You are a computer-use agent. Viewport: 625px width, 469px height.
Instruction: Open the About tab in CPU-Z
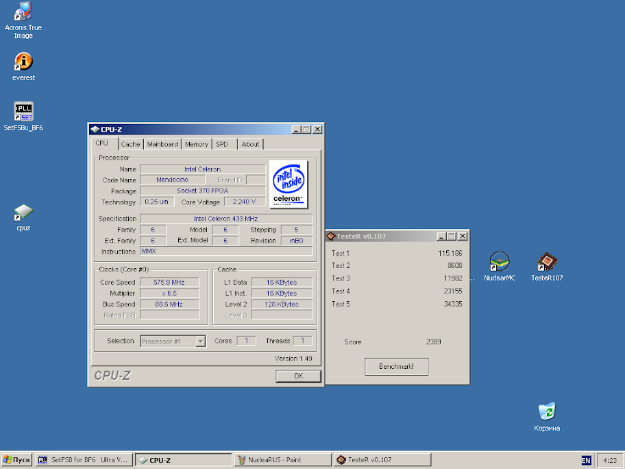[250, 144]
